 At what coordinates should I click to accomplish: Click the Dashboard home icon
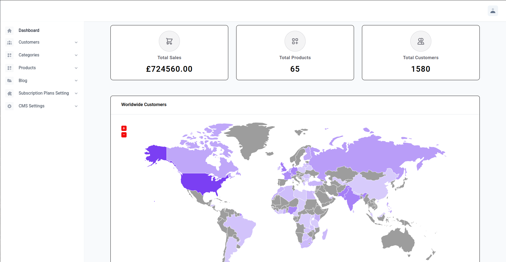[10, 31]
